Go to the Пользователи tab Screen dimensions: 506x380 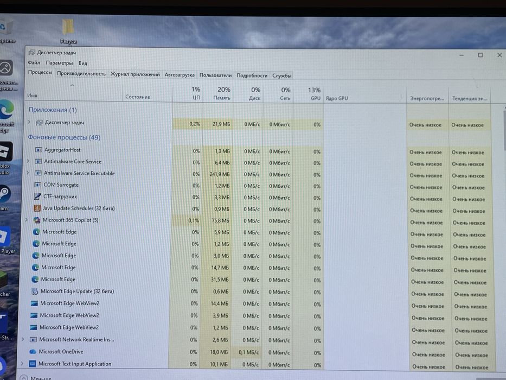pyautogui.click(x=215, y=75)
